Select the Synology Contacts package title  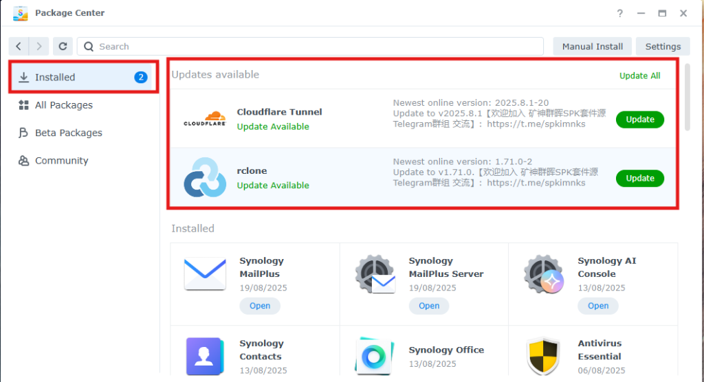[x=262, y=350]
